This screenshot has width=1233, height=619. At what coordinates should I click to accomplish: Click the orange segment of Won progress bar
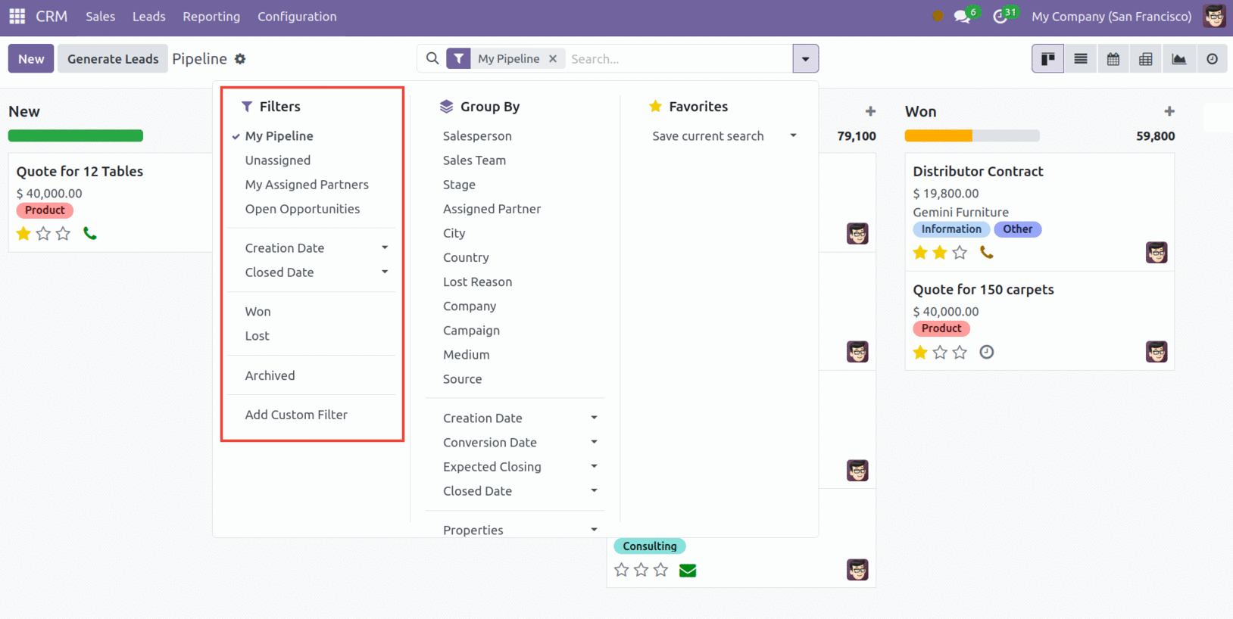(x=938, y=135)
